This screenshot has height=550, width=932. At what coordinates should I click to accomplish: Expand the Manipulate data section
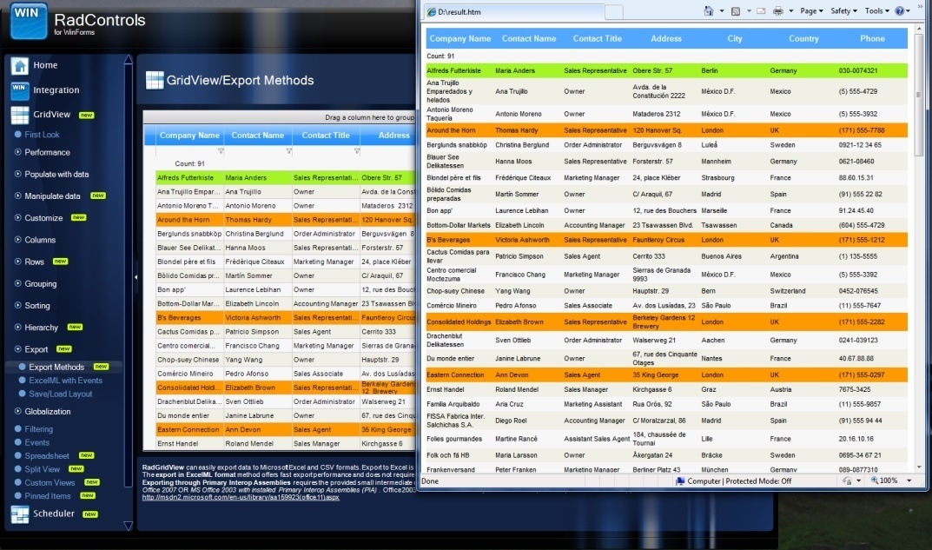pyautogui.click(x=18, y=195)
